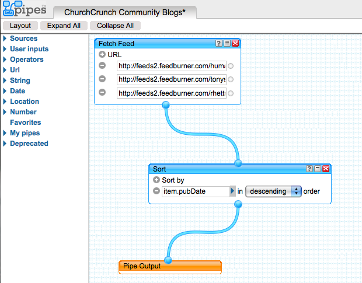Select the Pipe Output module
Screen dimensions: 362x283
pyautogui.click(x=170, y=267)
